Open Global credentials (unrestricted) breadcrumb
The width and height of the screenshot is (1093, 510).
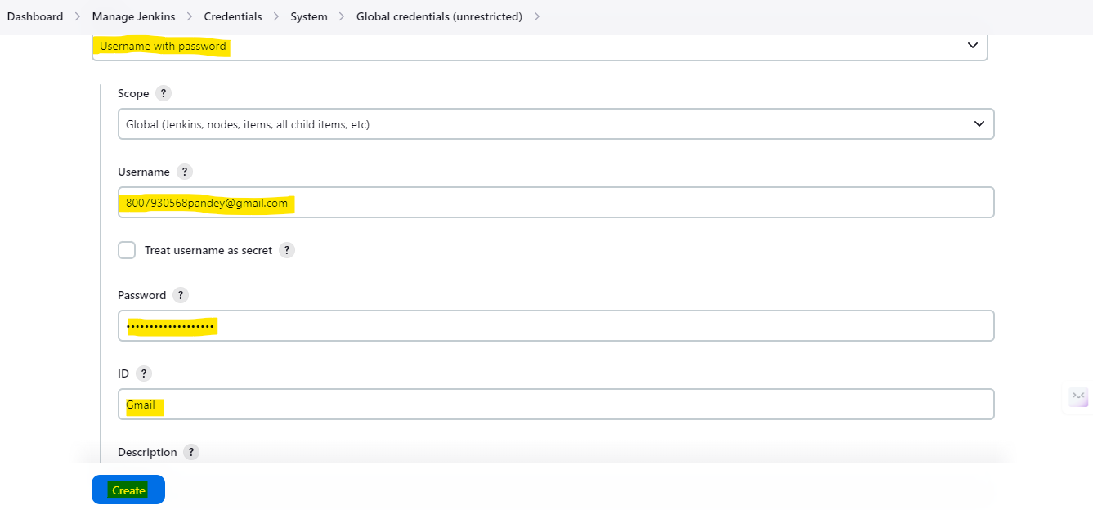point(439,16)
